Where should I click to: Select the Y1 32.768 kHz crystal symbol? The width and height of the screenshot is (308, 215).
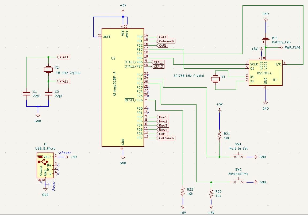[x=215, y=79]
